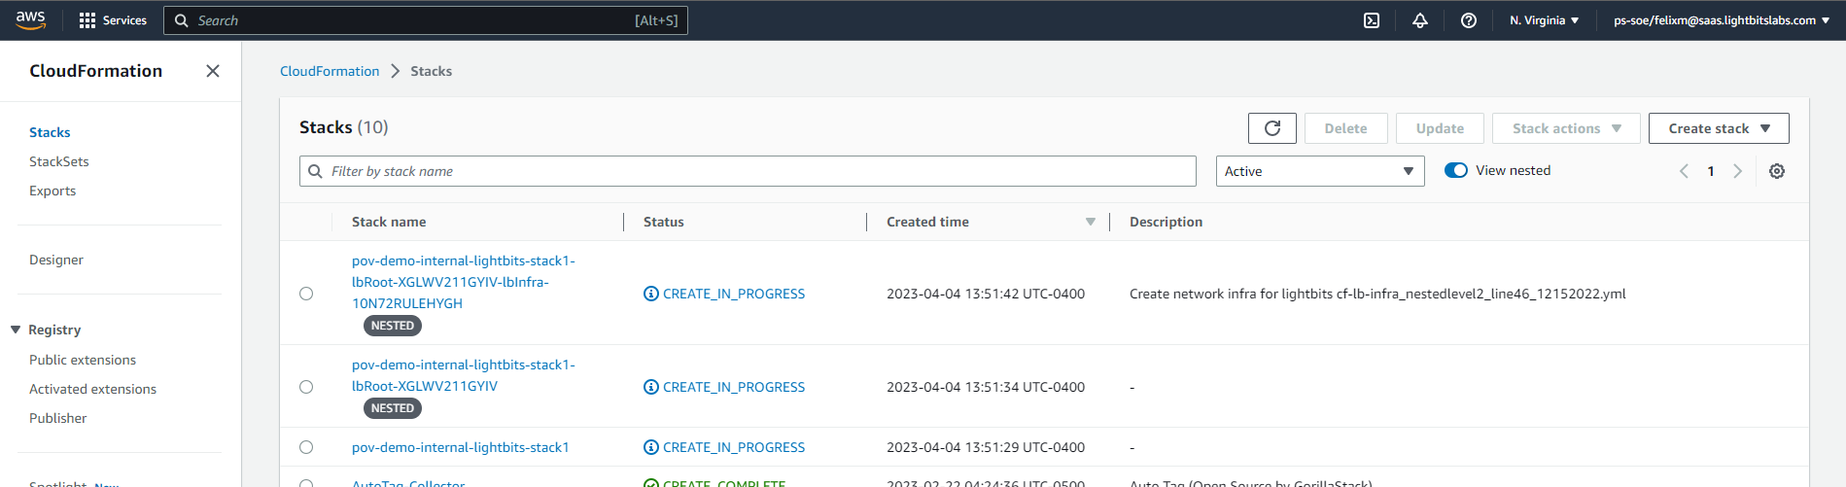
Task: Follow the CloudFormation breadcrumb link
Action: 330,71
